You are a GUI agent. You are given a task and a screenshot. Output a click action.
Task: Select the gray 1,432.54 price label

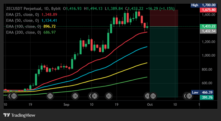pos(208,31)
